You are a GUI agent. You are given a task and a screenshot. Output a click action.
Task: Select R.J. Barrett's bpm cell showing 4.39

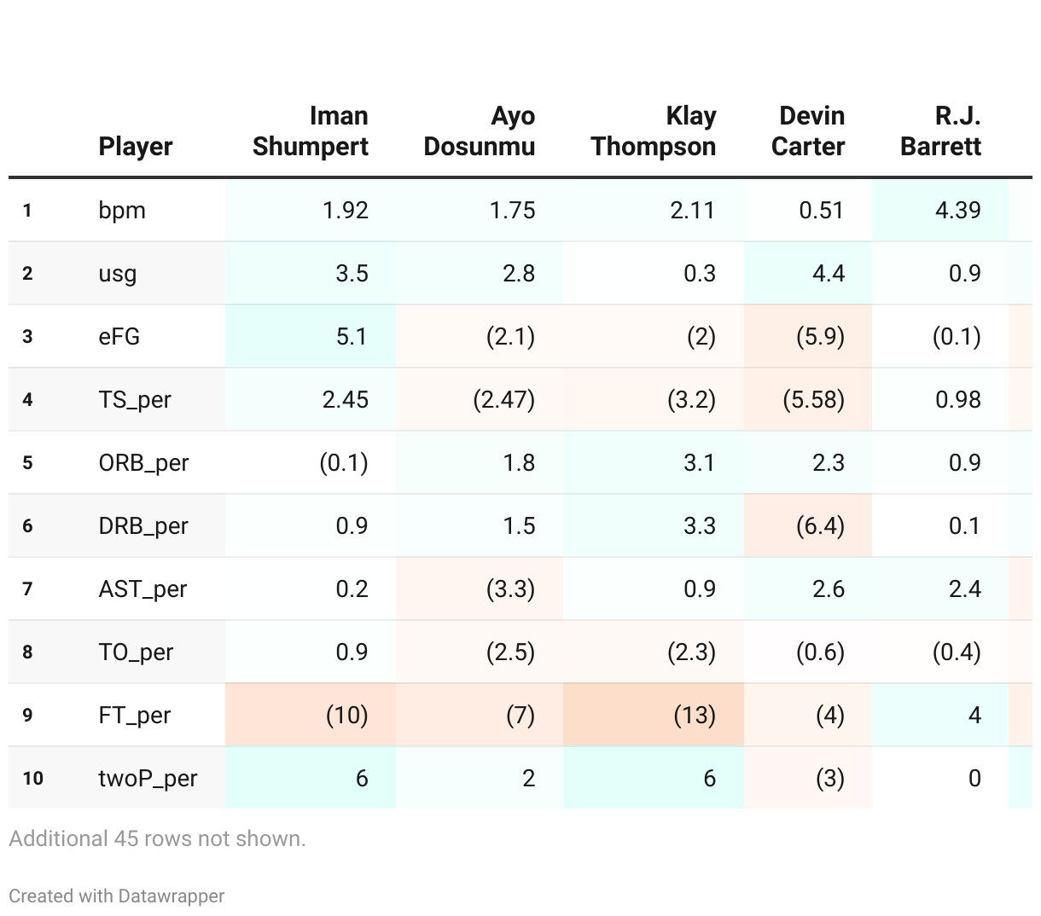[957, 210]
